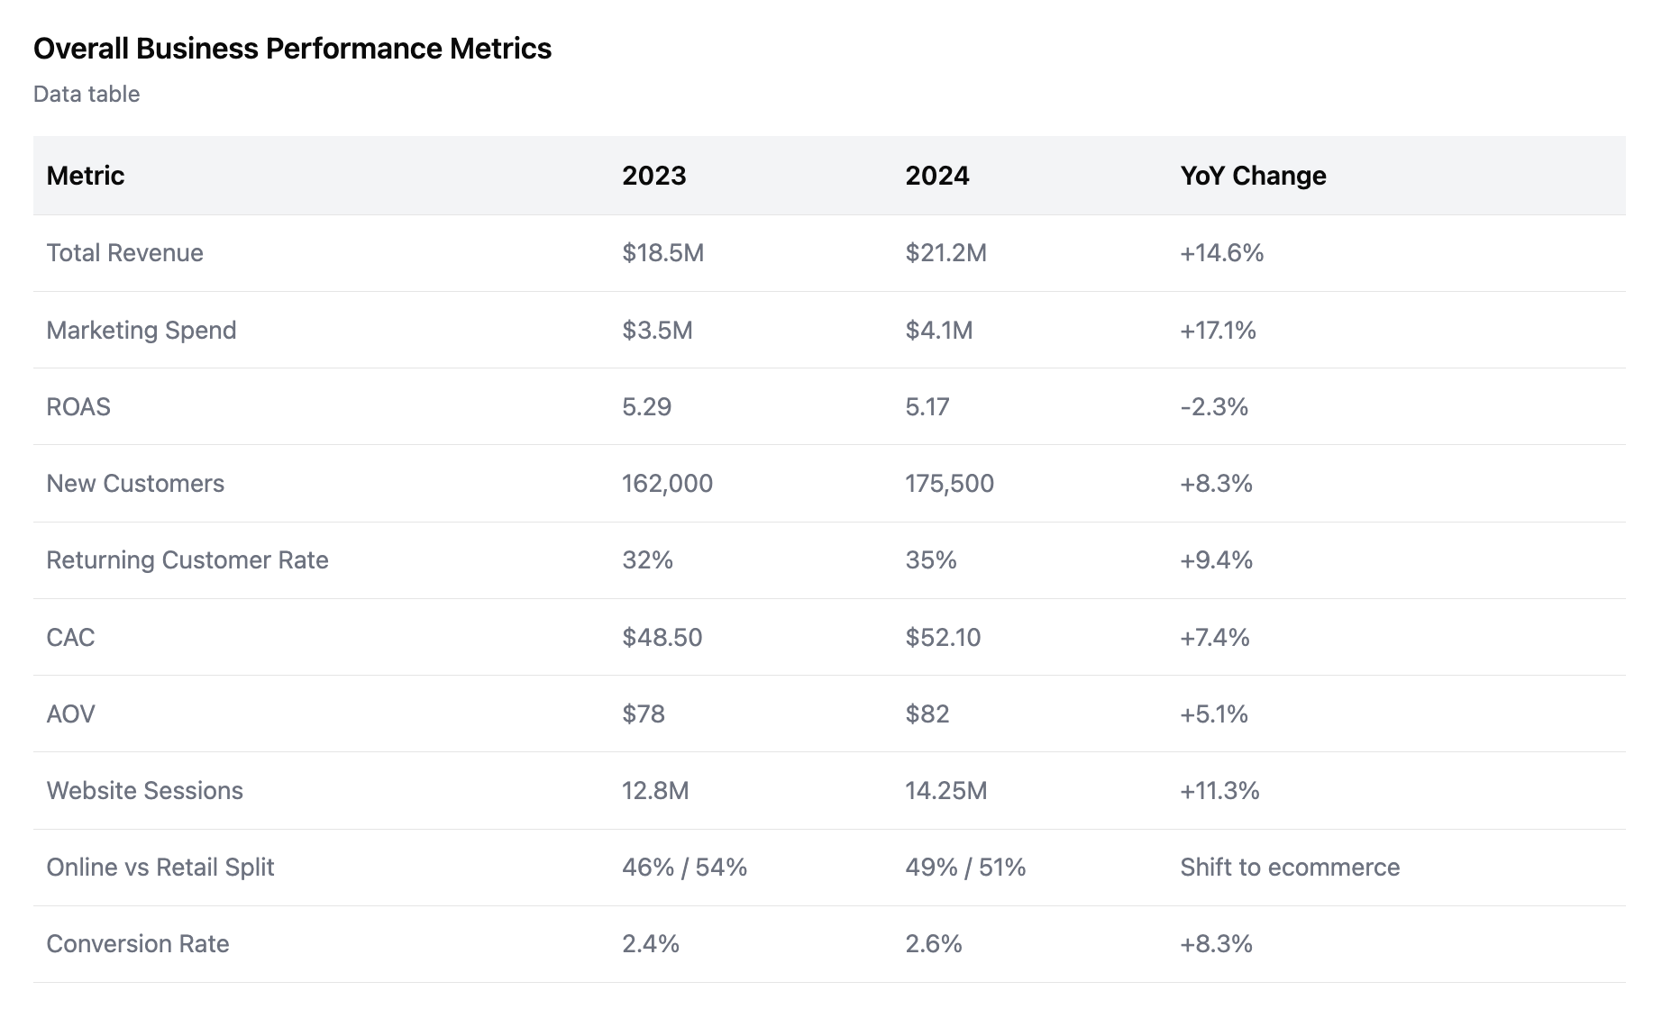Select the New Customers metric label

[x=136, y=483]
